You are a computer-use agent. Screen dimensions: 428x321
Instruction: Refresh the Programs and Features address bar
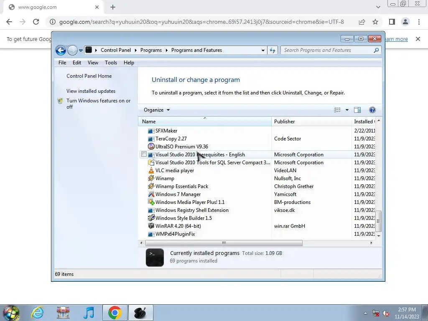coord(273,50)
